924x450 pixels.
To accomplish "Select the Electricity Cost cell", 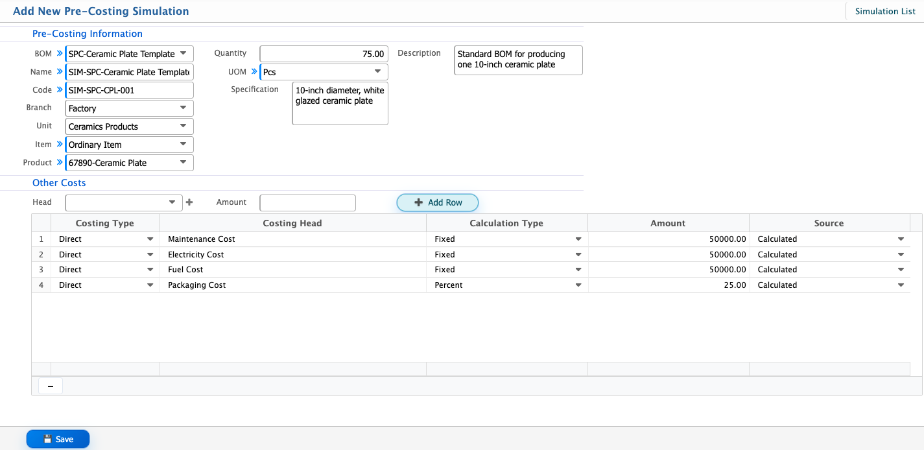I will pyautogui.click(x=293, y=255).
